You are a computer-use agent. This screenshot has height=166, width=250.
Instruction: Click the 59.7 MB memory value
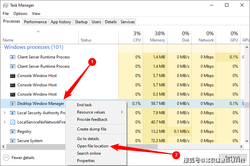[158, 104]
